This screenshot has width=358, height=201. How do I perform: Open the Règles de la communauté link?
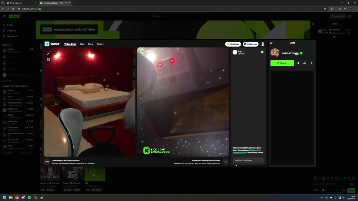247,151
